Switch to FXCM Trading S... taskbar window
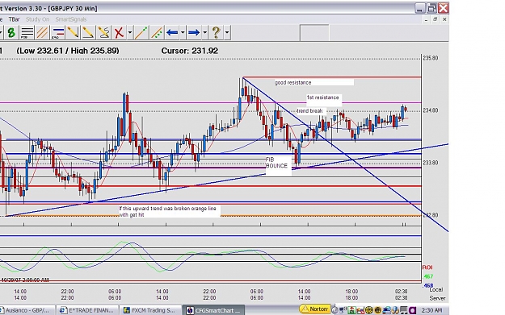 click(150, 310)
